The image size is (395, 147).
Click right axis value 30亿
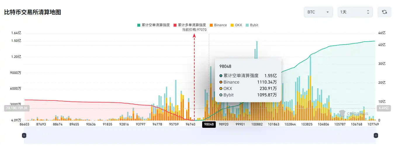pos(382,64)
